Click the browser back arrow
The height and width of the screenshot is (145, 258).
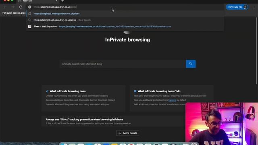5,7
